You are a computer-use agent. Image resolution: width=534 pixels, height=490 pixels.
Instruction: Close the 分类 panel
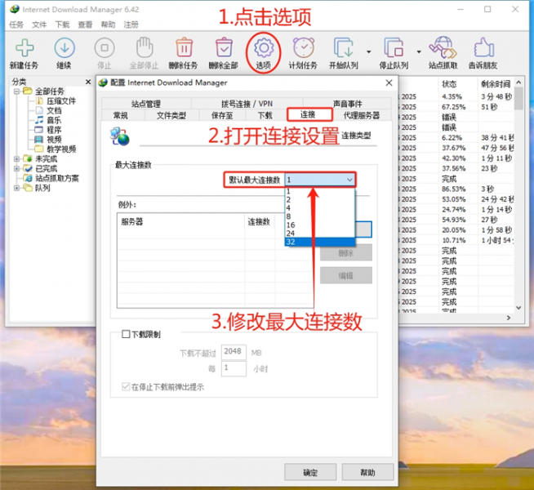pos(88,82)
